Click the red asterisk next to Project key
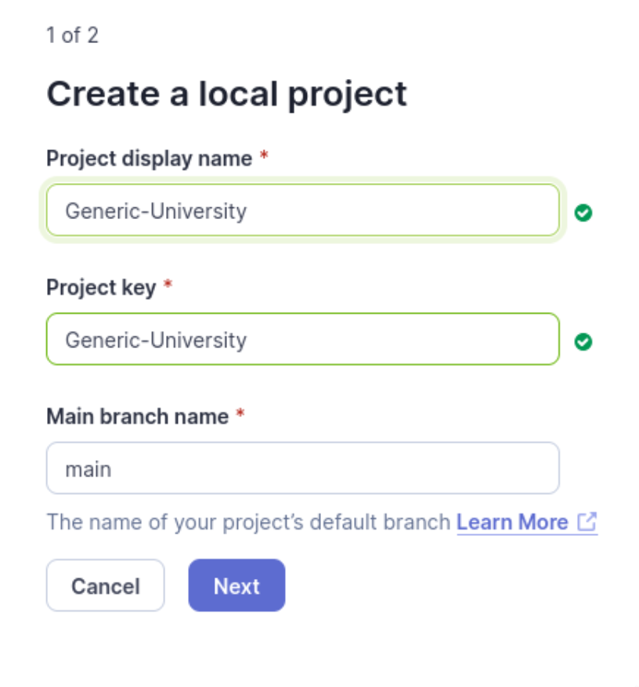The width and height of the screenshot is (639, 687). click(x=168, y=284)
